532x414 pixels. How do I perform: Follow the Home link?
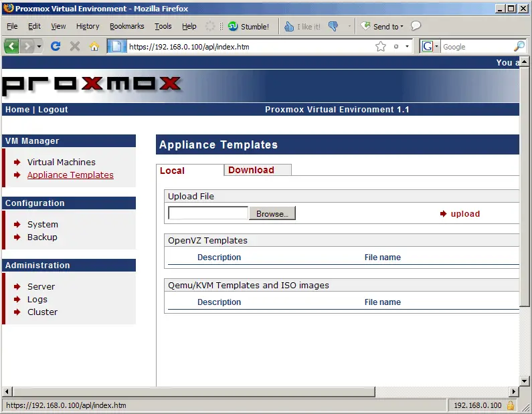[17, 110]
